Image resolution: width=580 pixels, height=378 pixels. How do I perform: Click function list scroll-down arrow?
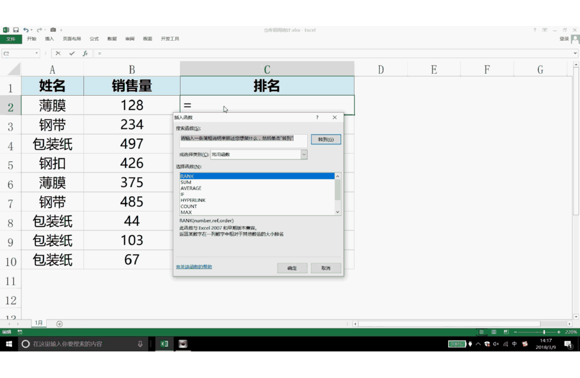coord(337,212)
